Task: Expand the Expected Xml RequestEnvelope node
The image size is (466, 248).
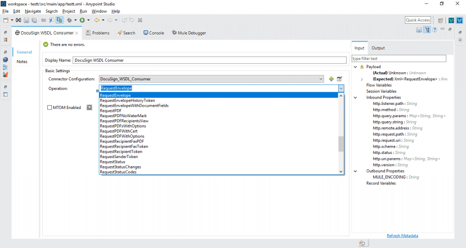Action: 362,79
